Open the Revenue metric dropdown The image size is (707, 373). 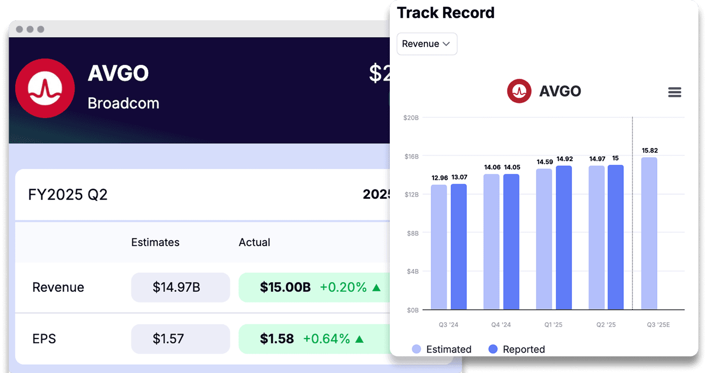pyautogui.click(x=427, y=44)
